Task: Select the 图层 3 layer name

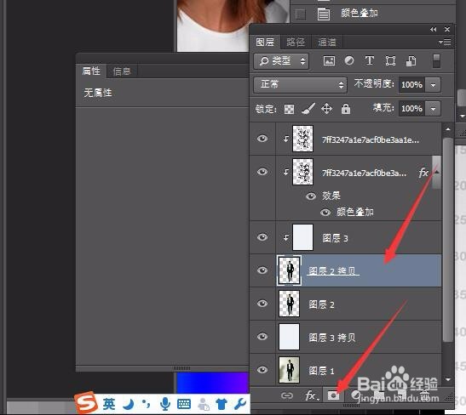Action: (335, 238)
